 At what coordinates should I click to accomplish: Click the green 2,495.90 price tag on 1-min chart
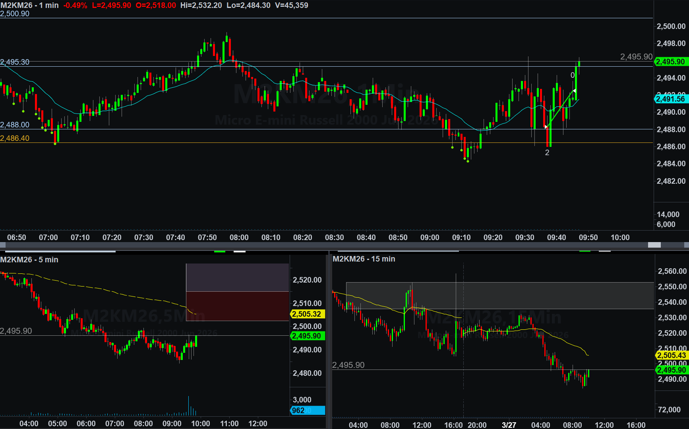click(x=671, y=62)
